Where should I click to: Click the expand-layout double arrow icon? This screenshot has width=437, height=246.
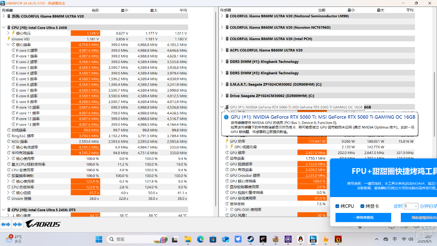tap(6, 224)
